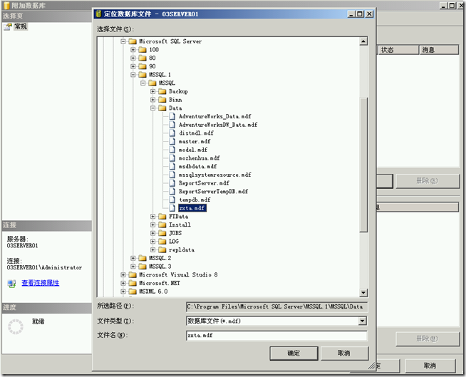Cancel the locate file dialog with 取消
Viewport: 466px width, 377px height.
(x=344, y=353)
